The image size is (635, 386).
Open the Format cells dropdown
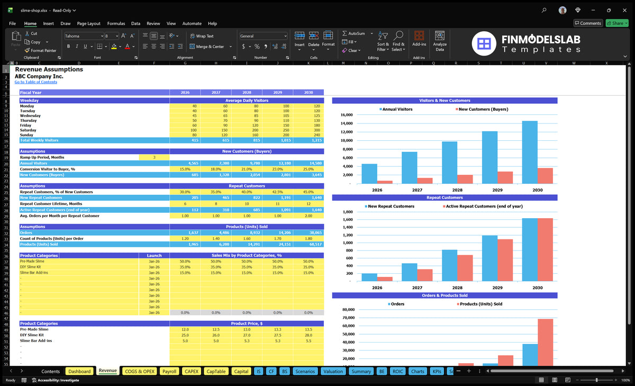(x=328, y=50)
